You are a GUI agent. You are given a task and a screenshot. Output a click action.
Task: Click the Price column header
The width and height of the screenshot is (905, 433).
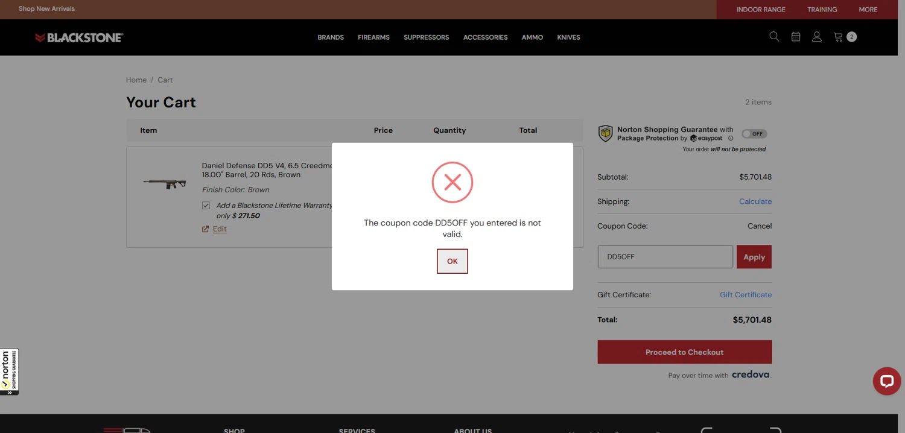383,130
